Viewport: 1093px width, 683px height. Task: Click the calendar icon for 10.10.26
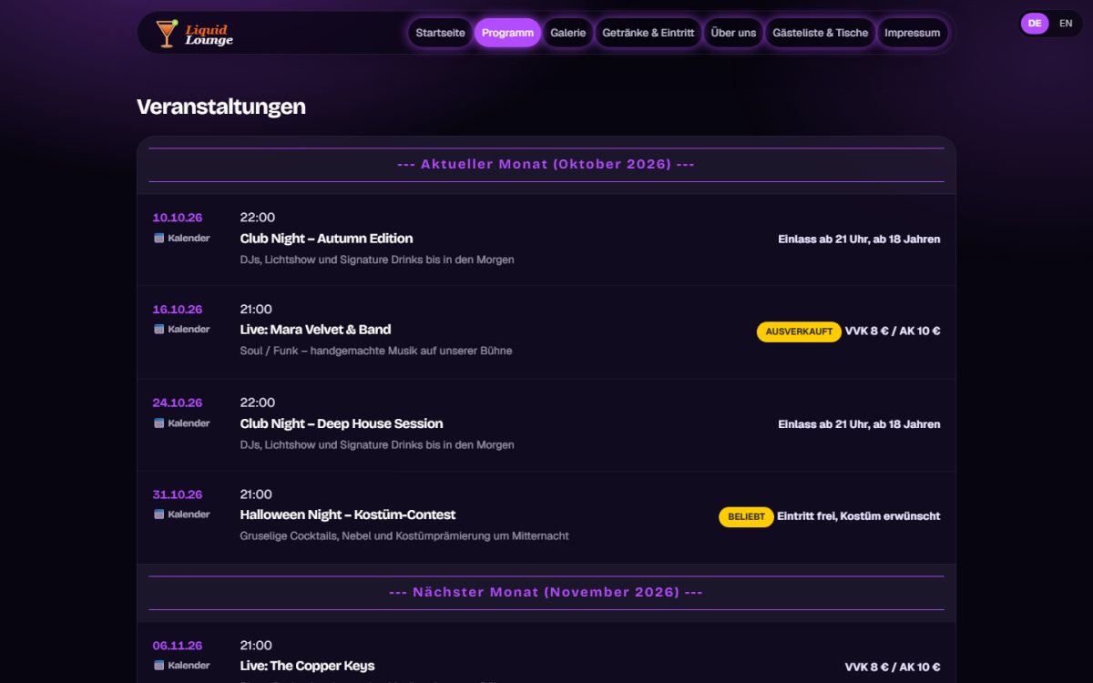tap(158, 239)
